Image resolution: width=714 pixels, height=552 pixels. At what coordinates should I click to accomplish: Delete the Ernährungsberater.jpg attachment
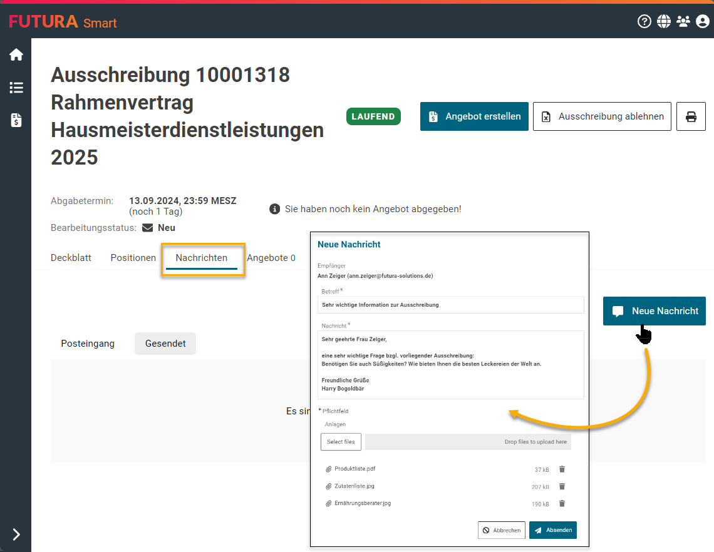[x=562, y=503]
